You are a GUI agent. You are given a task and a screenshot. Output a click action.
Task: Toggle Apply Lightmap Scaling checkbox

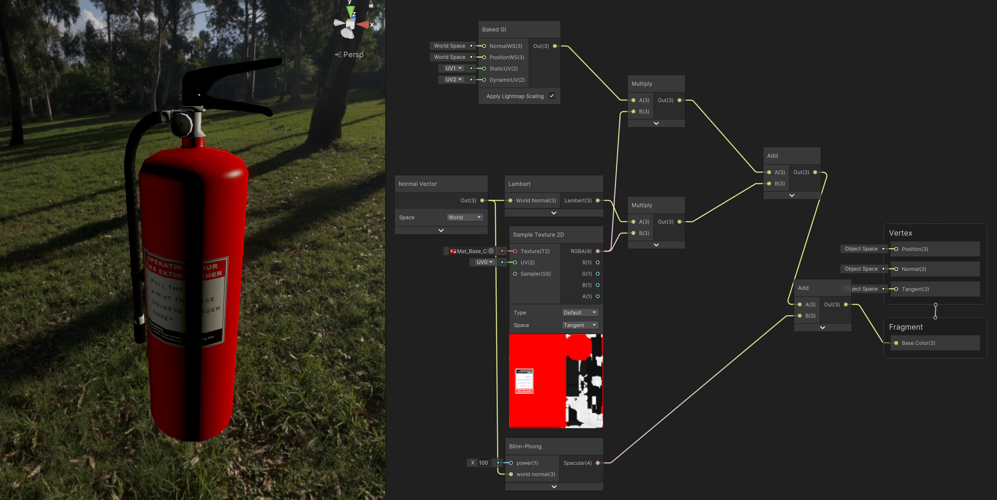(x=552, y=96)
